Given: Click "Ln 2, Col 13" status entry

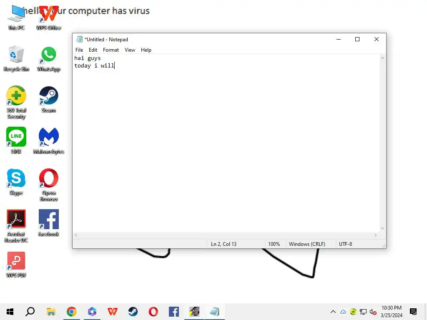Looking at the screenshot, I should click(x=224, y=244).
